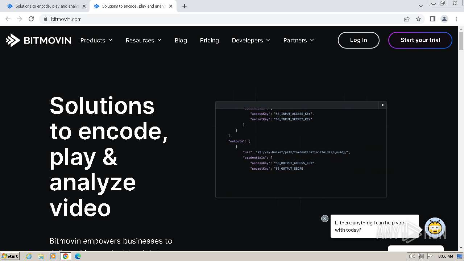Click the padlock site info icon
Viewport: 464px width, 261px height.
(45, 19)
